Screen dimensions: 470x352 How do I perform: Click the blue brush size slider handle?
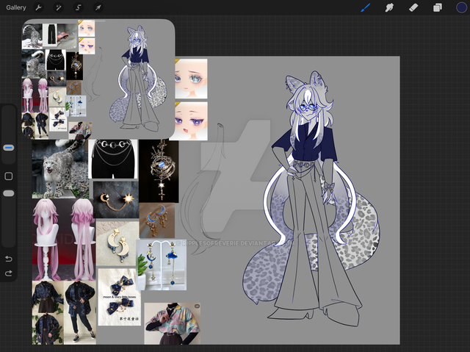[9, 148]
